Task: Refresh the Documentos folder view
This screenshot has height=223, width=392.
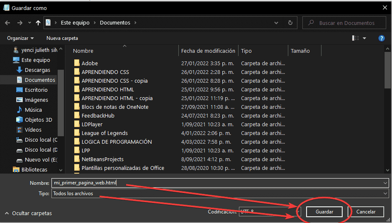Action: [290, 23]
